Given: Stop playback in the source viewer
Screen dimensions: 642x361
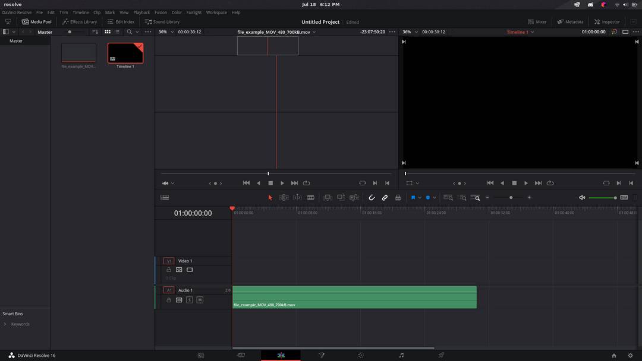Looking at the screenshot, I should point(270,183).
